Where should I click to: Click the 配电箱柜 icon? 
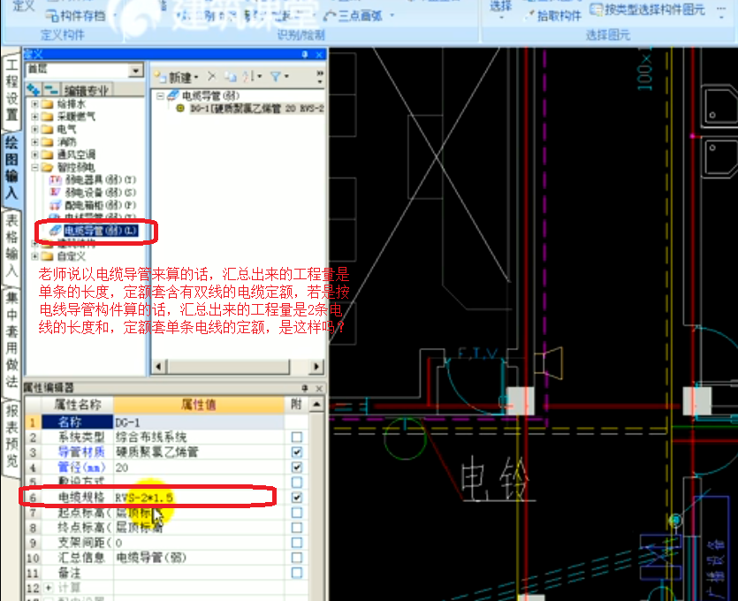click(x=56, y=205)
